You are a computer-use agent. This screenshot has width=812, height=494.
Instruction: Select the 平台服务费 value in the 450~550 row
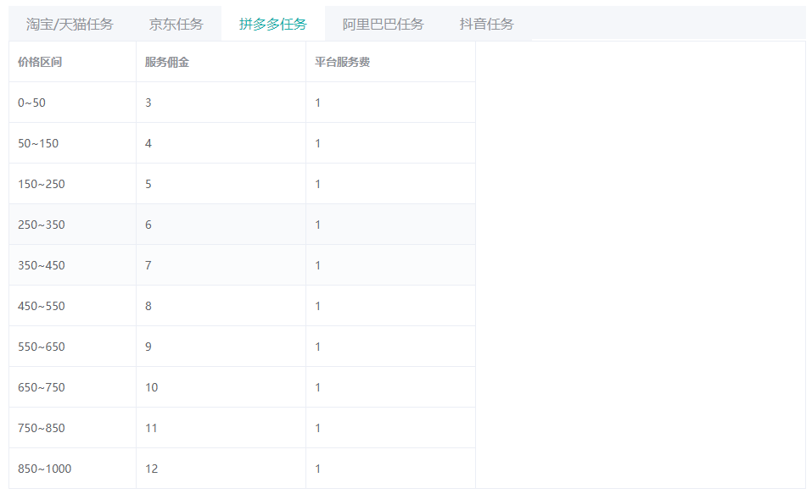(390, 306)
